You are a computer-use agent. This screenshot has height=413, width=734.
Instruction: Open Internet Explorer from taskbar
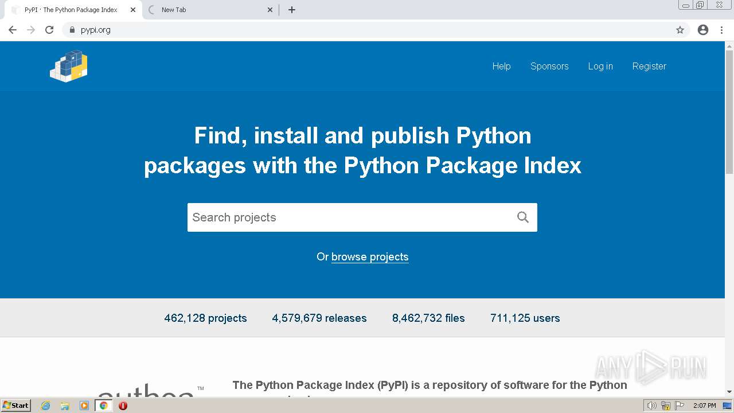click(x=46, y=406)
